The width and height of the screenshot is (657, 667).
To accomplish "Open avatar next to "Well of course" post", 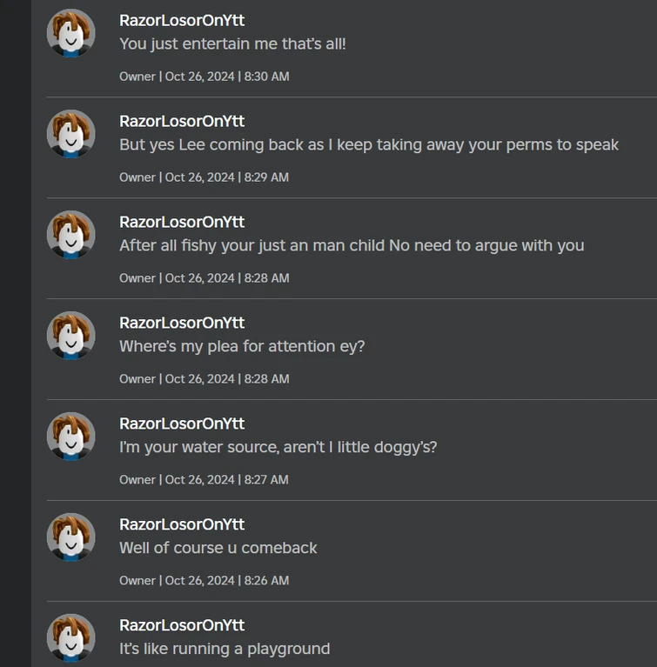I will coord(70,538).
